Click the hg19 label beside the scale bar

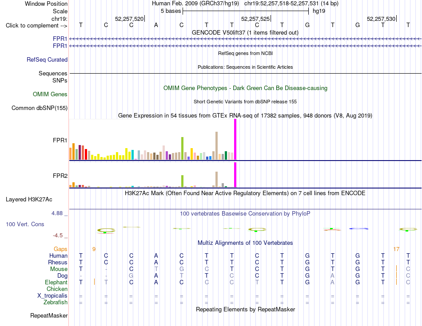coord(319,11)
